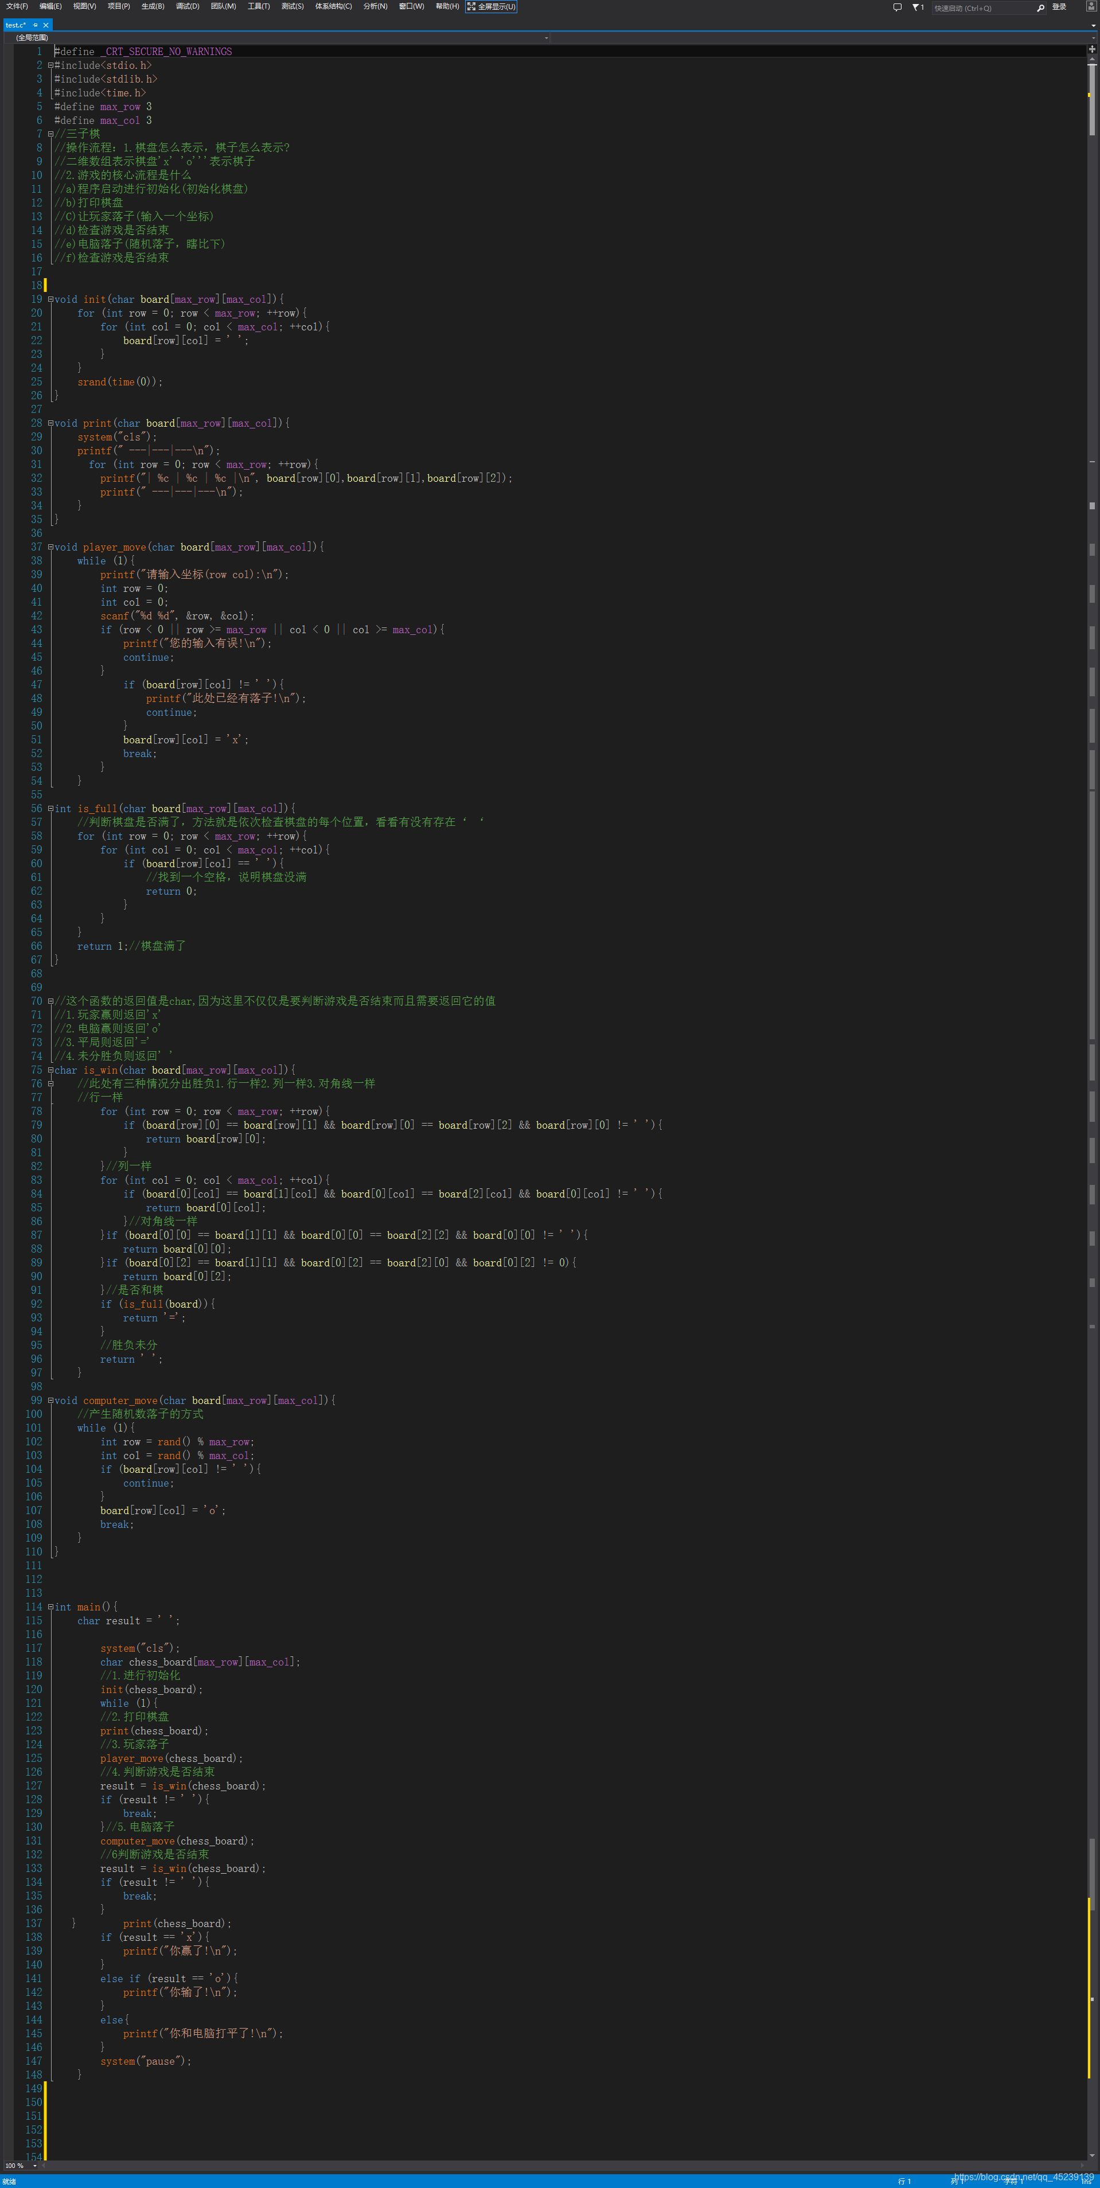Click the scanf call on line 42
Screen dimensions: 1100x2188
178,616
